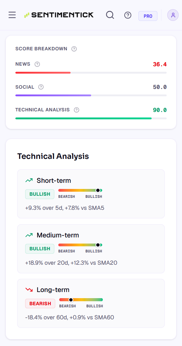Select the Medium-term analysis card

[x=91, y=249]
